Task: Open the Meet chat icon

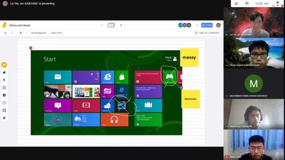Action: point(247,4)
